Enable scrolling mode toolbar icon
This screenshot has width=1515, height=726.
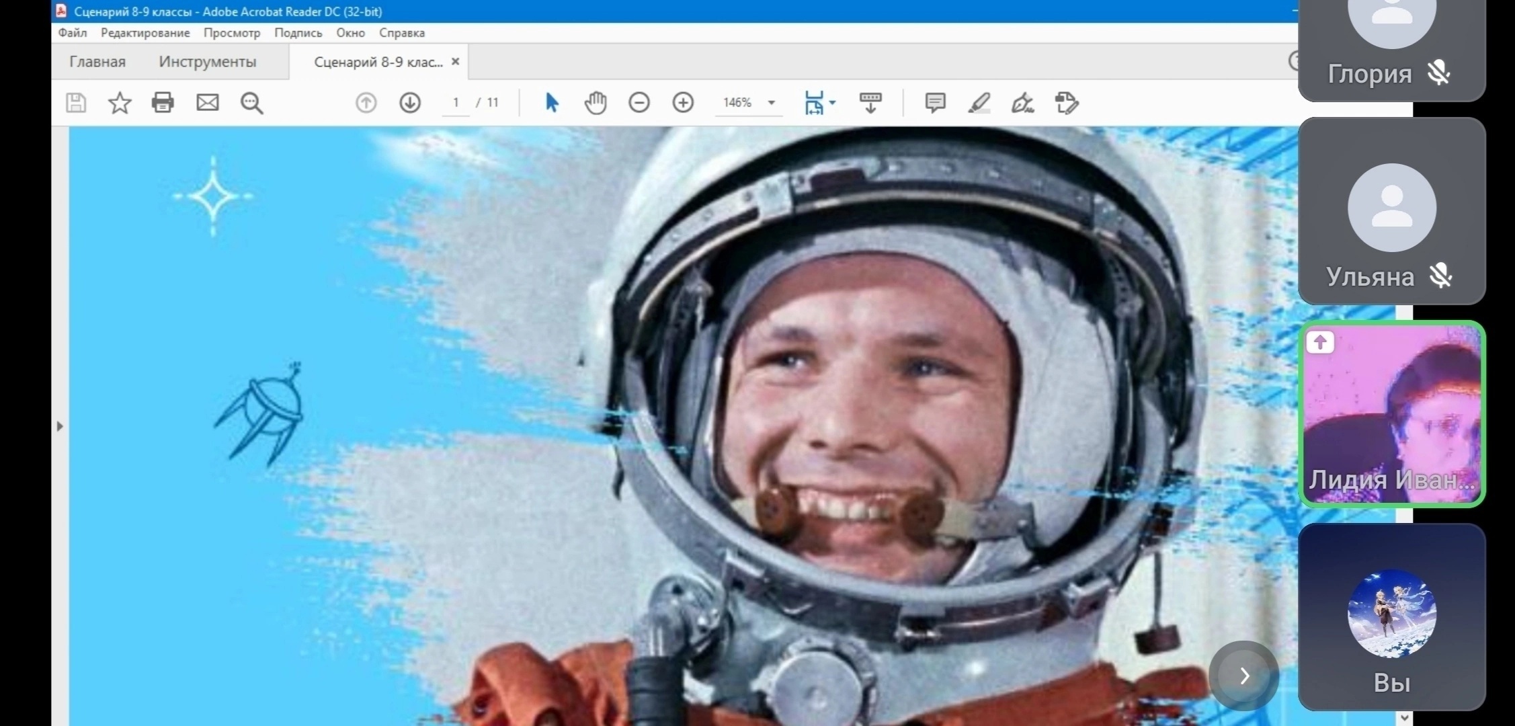pos(870,103)
